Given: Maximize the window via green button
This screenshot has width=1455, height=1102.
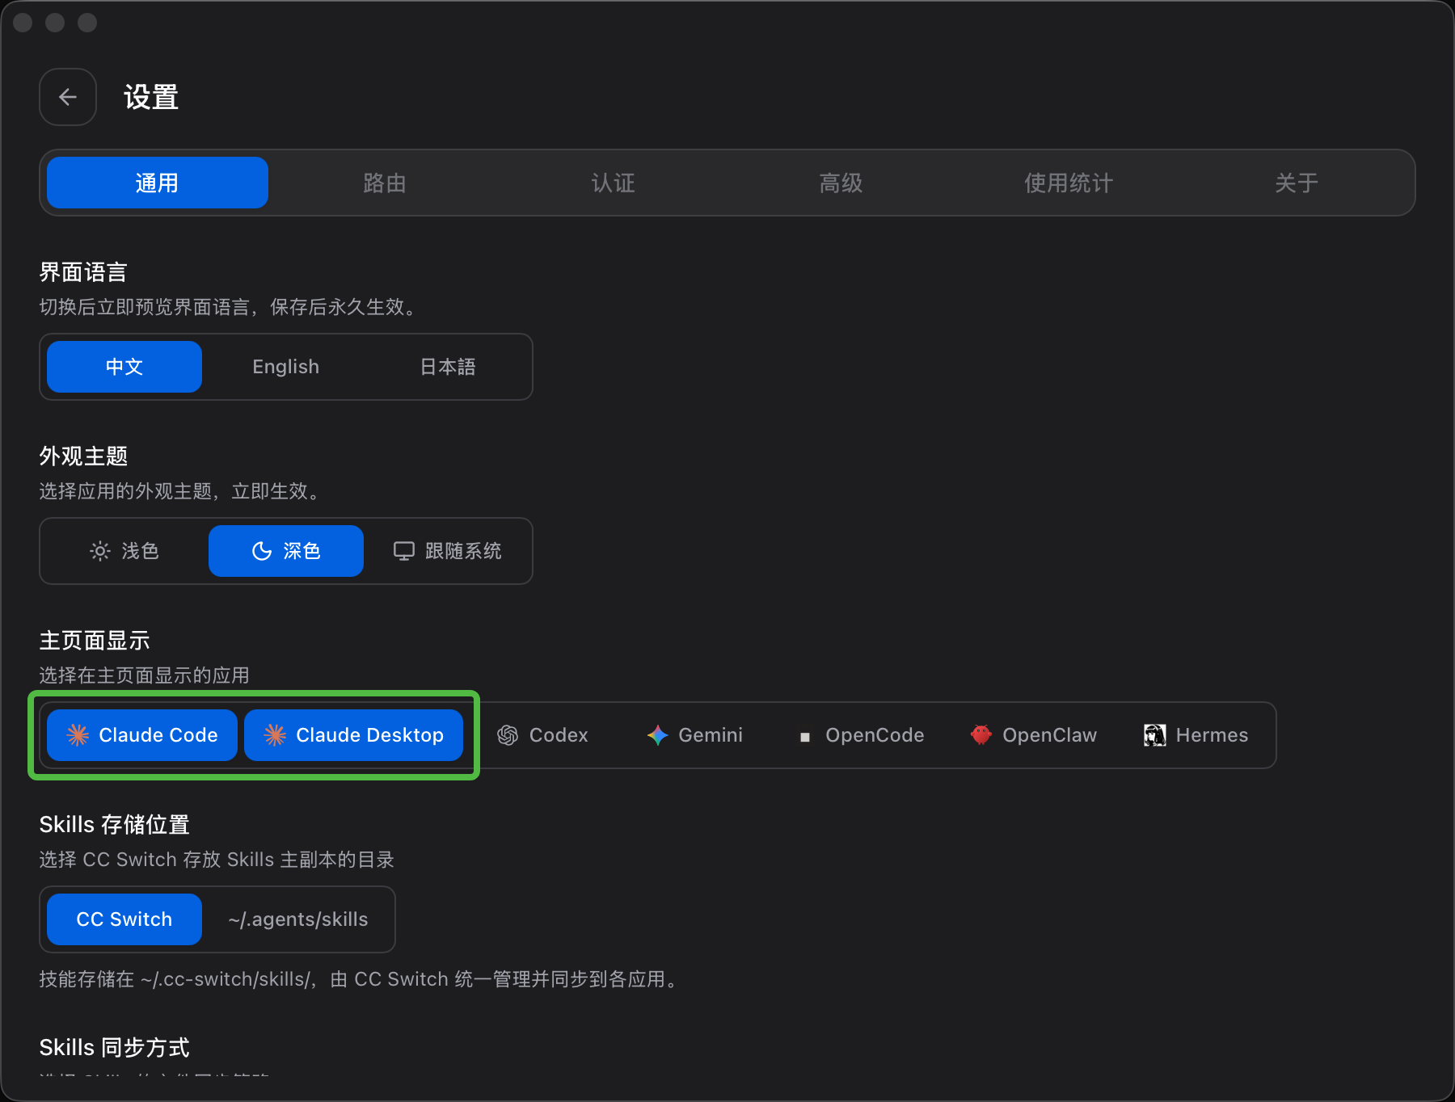Looking at the screenshot, I should click(87, 23).
